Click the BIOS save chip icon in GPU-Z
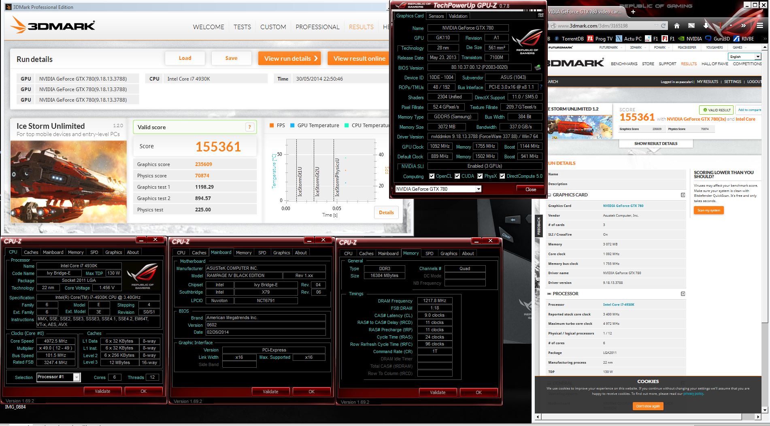Viewport: 770px width, 426px height. tap(538, 67)
